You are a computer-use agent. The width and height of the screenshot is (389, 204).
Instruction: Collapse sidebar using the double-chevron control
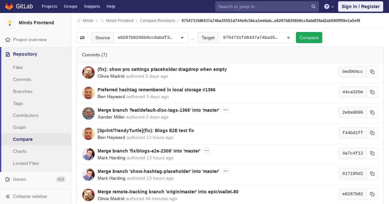[8, 196]
